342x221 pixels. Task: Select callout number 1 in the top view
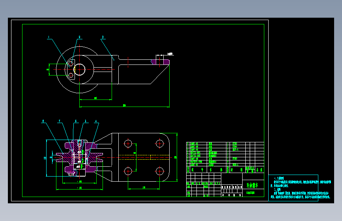click(x=49, y=37)
